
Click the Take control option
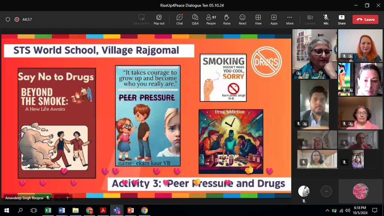pos(141,19)
